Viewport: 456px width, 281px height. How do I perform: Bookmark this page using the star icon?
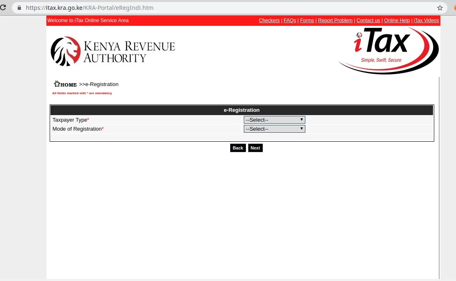440,8
